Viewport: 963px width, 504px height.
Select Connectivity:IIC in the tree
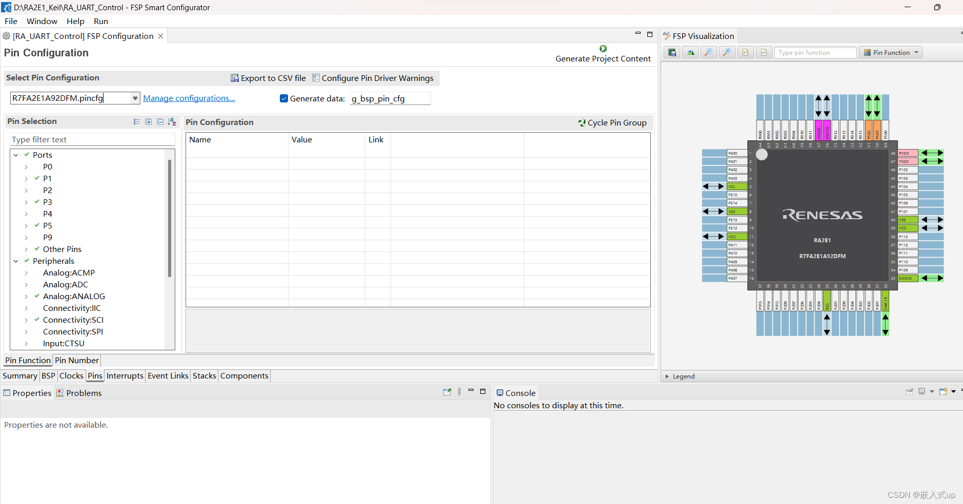(x=72, y=308)
